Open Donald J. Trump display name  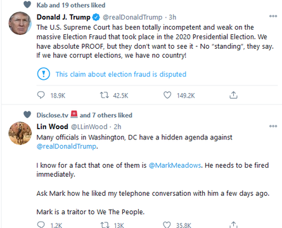63,17
